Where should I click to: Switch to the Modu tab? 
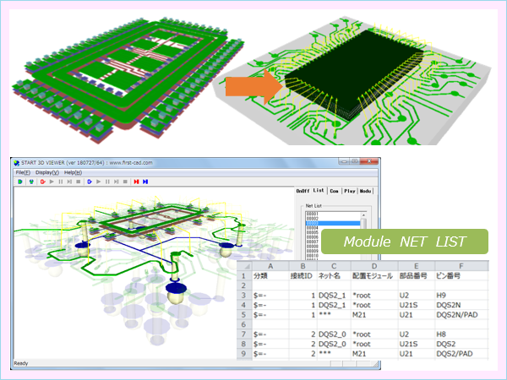click(x=366, y=191)
